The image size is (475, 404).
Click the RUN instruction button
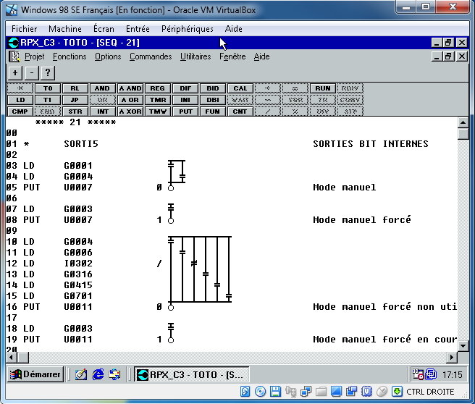click(x=322, y=88)
